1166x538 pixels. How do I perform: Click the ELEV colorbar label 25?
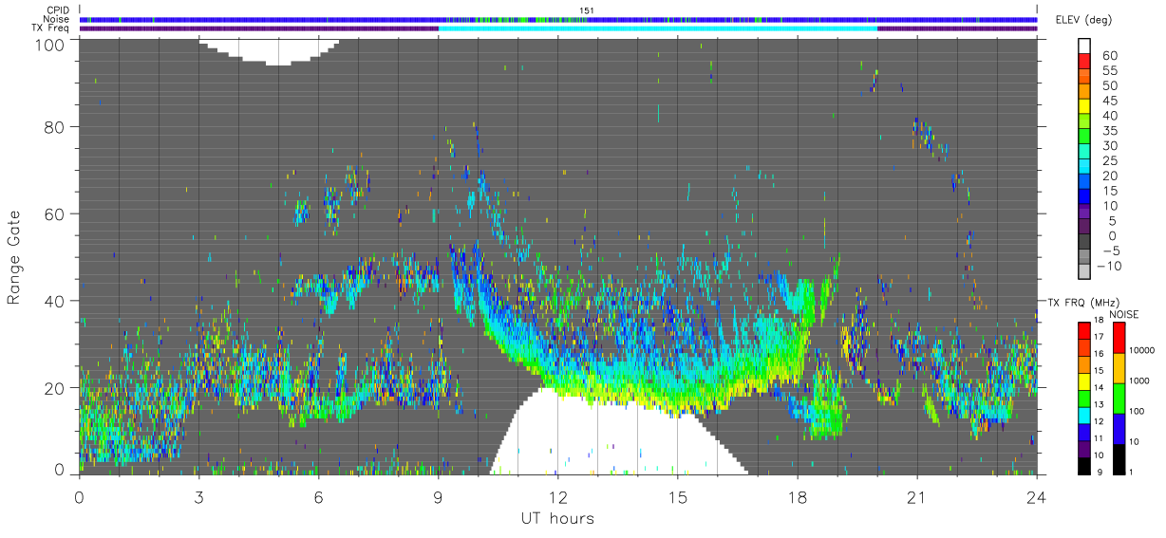pyautogui.click(x=1108, y=160)
